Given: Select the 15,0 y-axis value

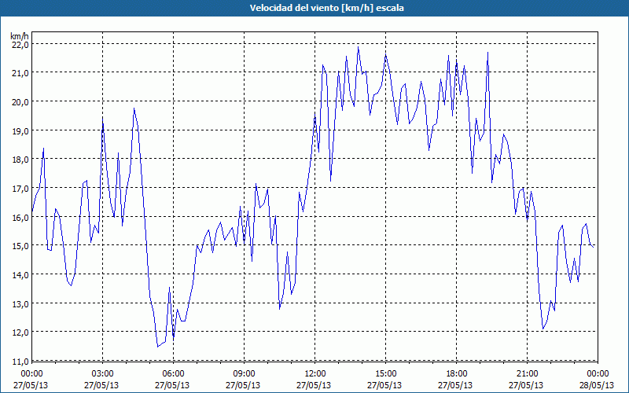Looking at the screenshot, I should (20, 246).
